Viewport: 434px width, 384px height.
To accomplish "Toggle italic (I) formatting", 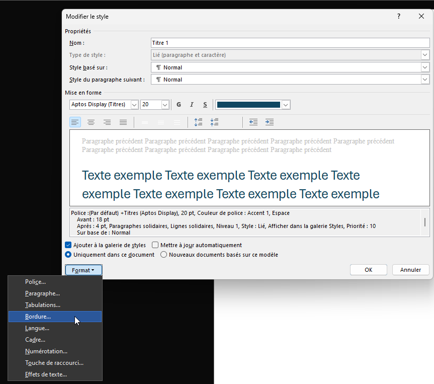I will [x=192, y=105].
